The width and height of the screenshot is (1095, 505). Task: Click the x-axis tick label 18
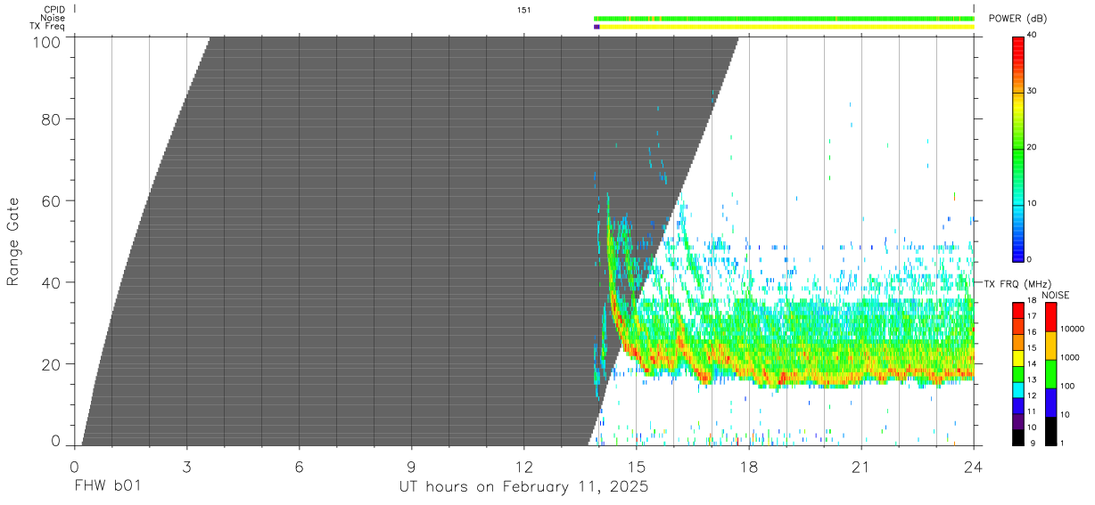tap(749, 467)
